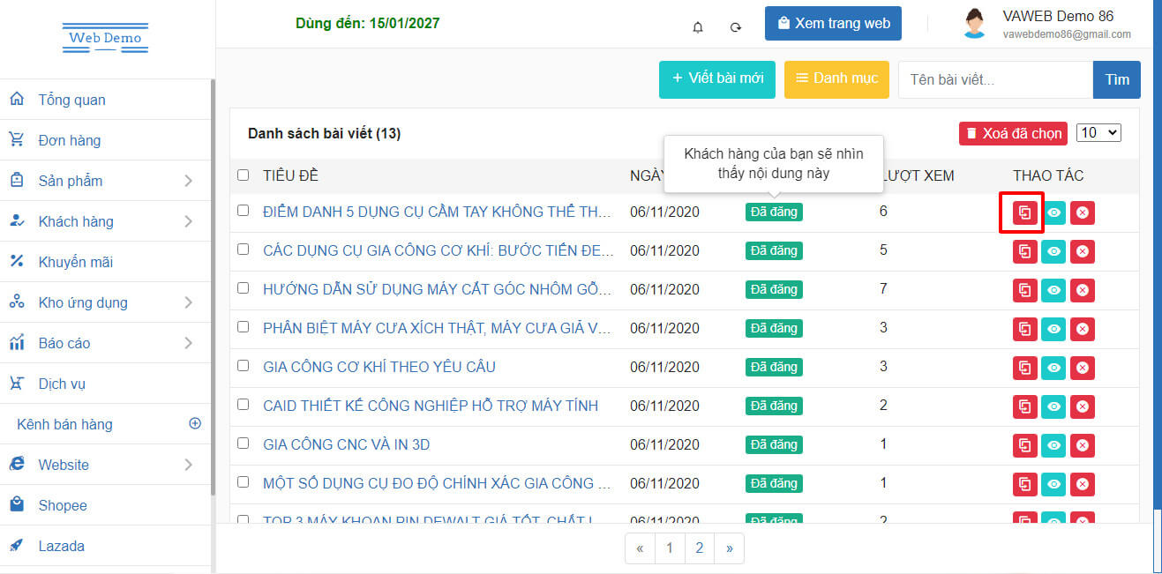Viewport: 1162px width, 574px height.
Task: Click the Xem trang web button
Action: point(833,24)
